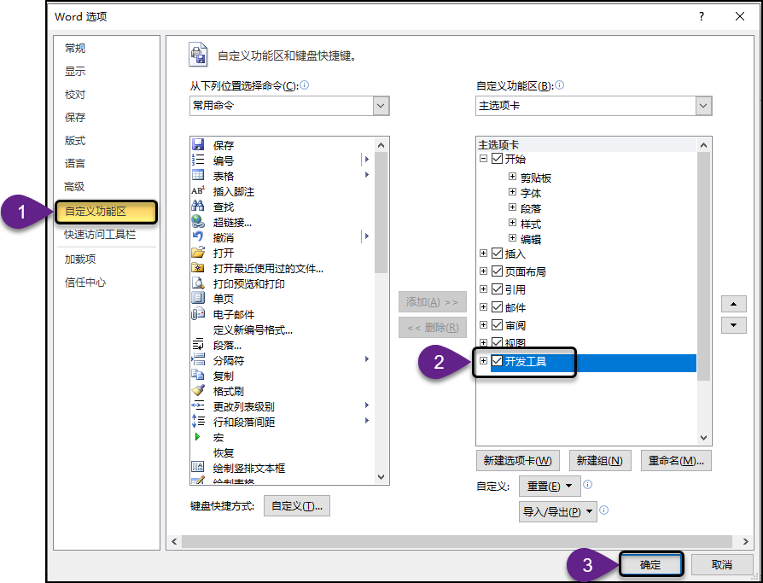The height and width of the screenshot is (583, 763).
Task: Click the move down arrow button
Action: pyautogui.click(x=733, y=324)
